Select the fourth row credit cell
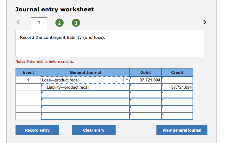This screenshot has width=228, height=143. click(177, 102)
